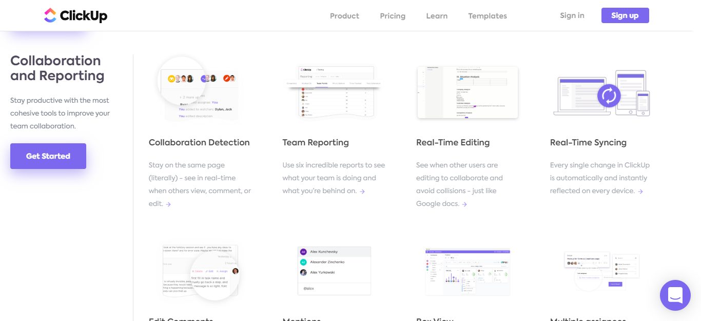Click the 'Stay productive with the most cohesive tools' text

click(x=60, y=113)
